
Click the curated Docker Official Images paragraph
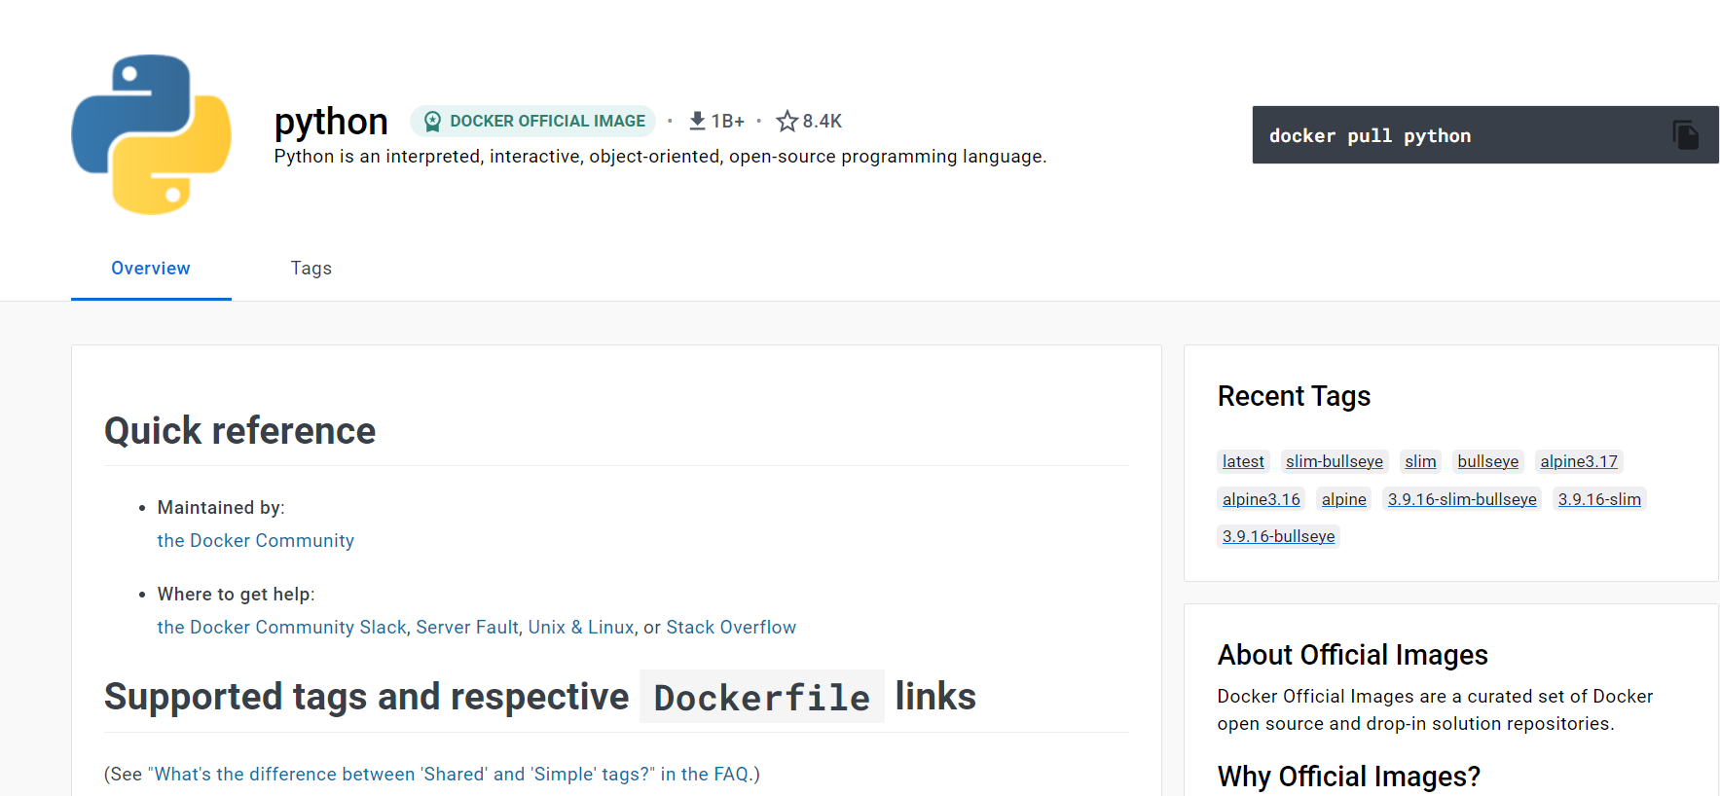pyautogui.click(x=1435, y=710)
